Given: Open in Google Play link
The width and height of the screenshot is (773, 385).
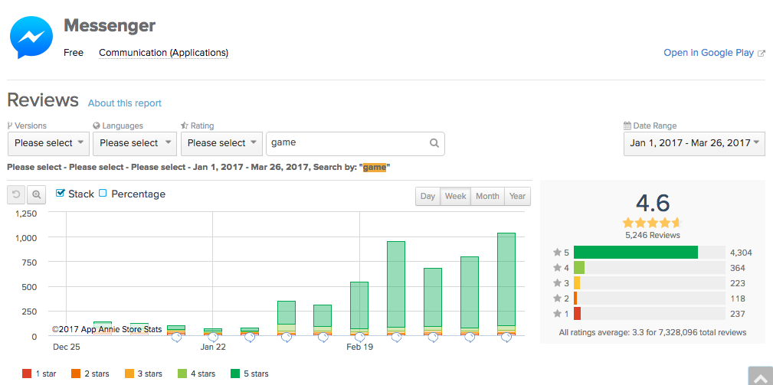Looking at the screenshot, I should click(x=709, y=53).
